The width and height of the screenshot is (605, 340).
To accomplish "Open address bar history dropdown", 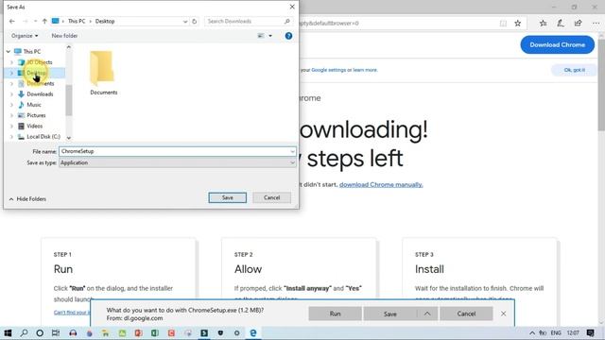I will 185,22.
